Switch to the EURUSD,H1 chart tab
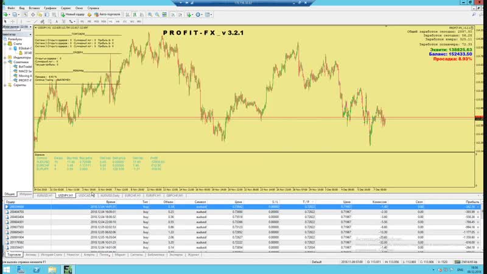Viewport: 487px width, 274px height. pos(44,195)
